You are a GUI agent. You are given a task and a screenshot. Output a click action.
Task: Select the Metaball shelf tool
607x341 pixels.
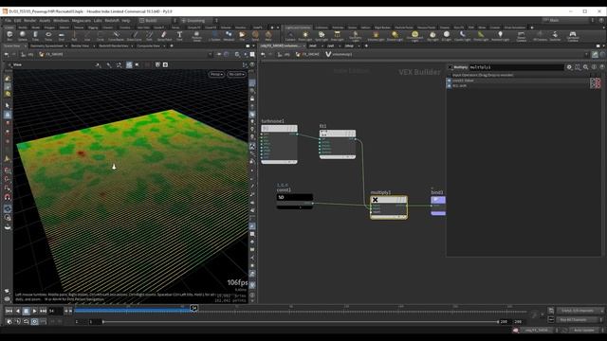tap(229, 36)
